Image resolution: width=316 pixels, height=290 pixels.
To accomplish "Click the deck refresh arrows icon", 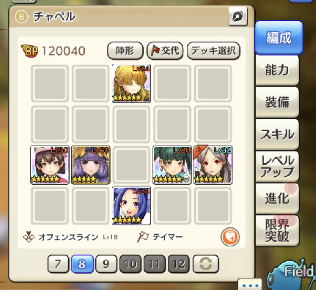I will point(206,264).
